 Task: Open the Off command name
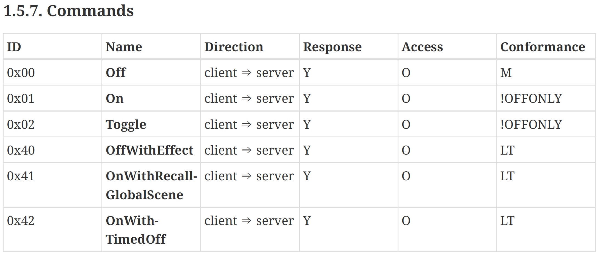click(116, 73)
